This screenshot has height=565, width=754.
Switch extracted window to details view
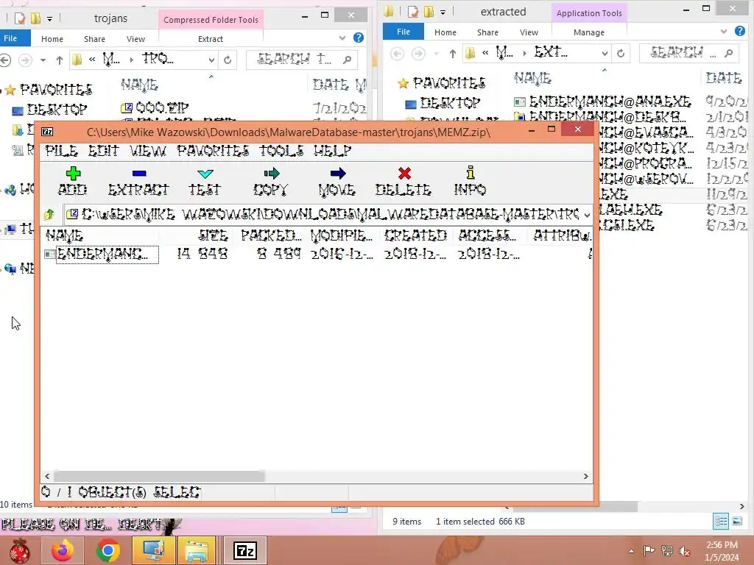[721, 522]
